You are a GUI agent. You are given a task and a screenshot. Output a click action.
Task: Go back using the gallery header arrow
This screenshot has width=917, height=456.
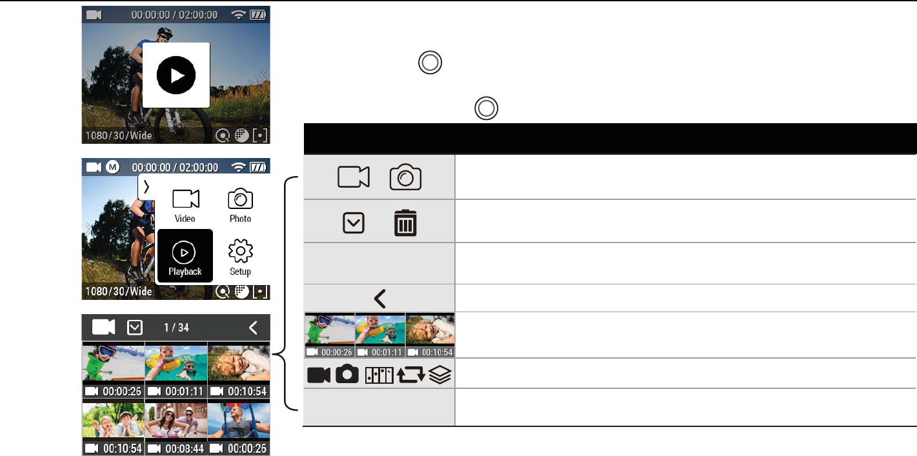[x=253, y=328]
